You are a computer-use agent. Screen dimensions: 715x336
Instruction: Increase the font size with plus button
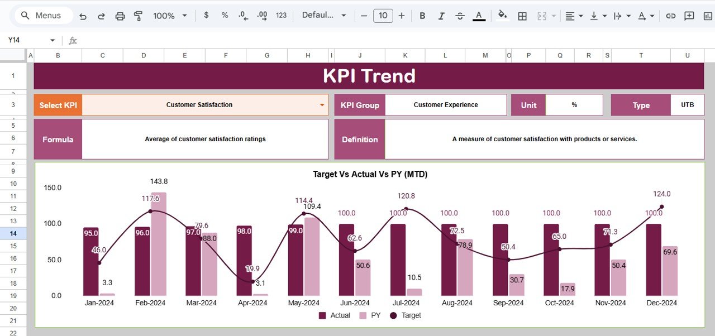(402, 16)
